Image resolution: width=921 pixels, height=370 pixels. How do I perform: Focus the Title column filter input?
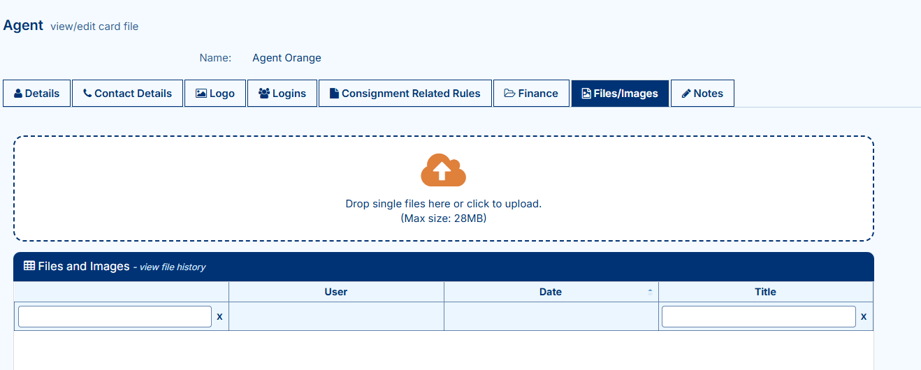(758, 316)
